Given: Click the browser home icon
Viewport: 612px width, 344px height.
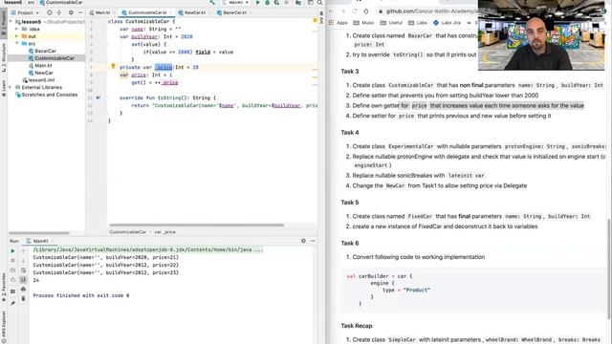Looking at the screenshot, I should [366, 11].
